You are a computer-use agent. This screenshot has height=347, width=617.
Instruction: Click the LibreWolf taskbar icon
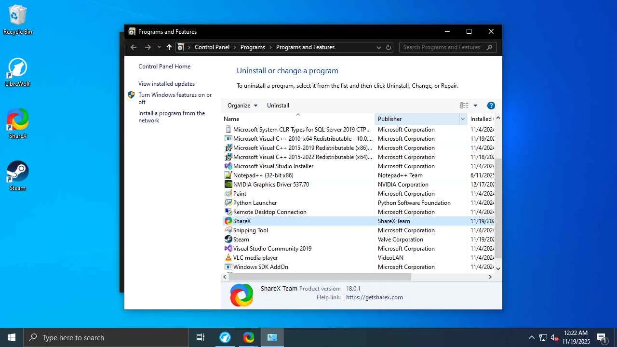[x=225, y=337]
